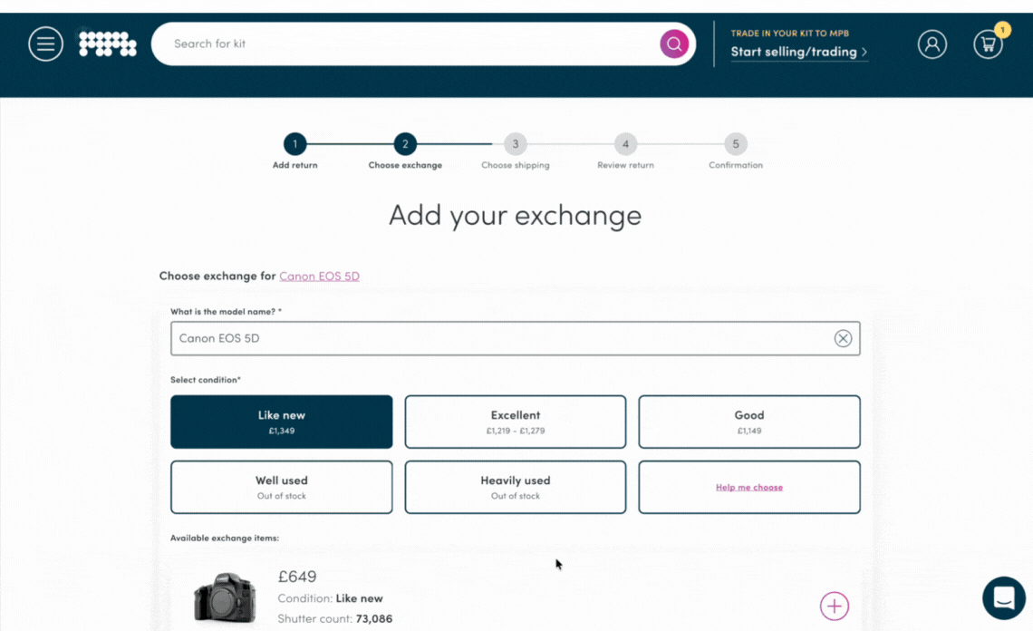The width and height of the screenshot is (1033, 631).
Task: Open the hamburger menu icon
Action: pos(45,44)
